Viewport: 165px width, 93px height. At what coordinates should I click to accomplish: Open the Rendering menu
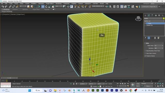coord(59,4)
